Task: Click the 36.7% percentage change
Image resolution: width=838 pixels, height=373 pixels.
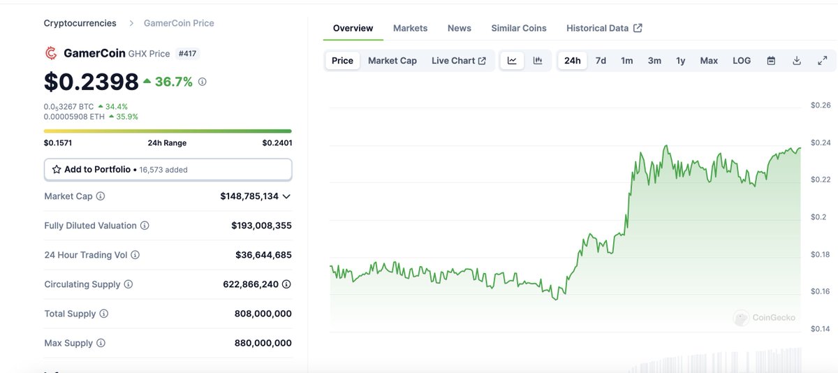Action: pyautogui.click(x=173, y=82)
